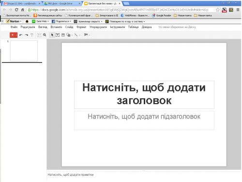Image resolution: width=242 pixels, height=182 pixels.
Task: Open the Довідка menu
Action: click(x=147, y=27)
